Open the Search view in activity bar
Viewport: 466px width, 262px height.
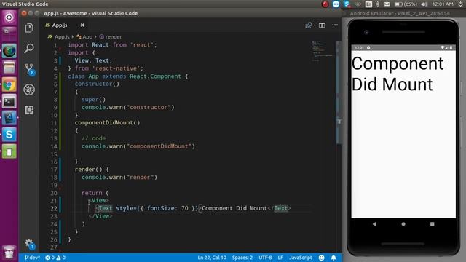pyautogui.click(x=29, y=48)
